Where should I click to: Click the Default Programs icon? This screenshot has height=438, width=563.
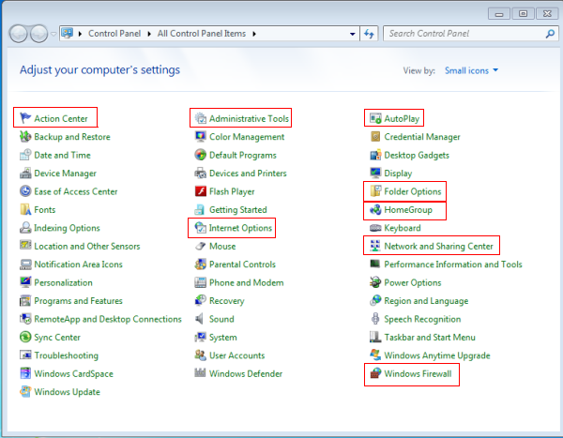[x=201, y=155]
